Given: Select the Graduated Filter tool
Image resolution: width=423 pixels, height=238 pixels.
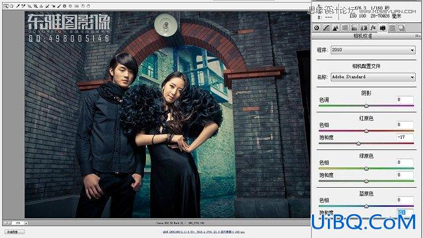Looking at the screenshot, I should [x=65, y=6].
